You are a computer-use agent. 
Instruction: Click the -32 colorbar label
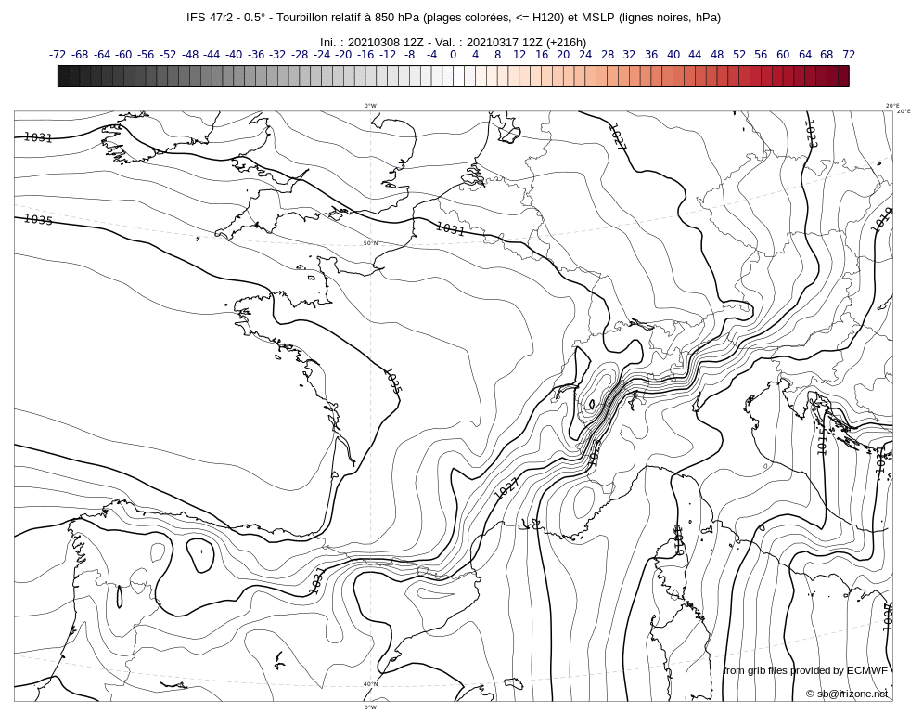pos(277,55)
